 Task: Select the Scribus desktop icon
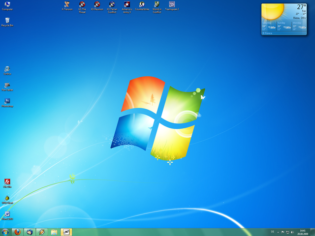[7, 69]
